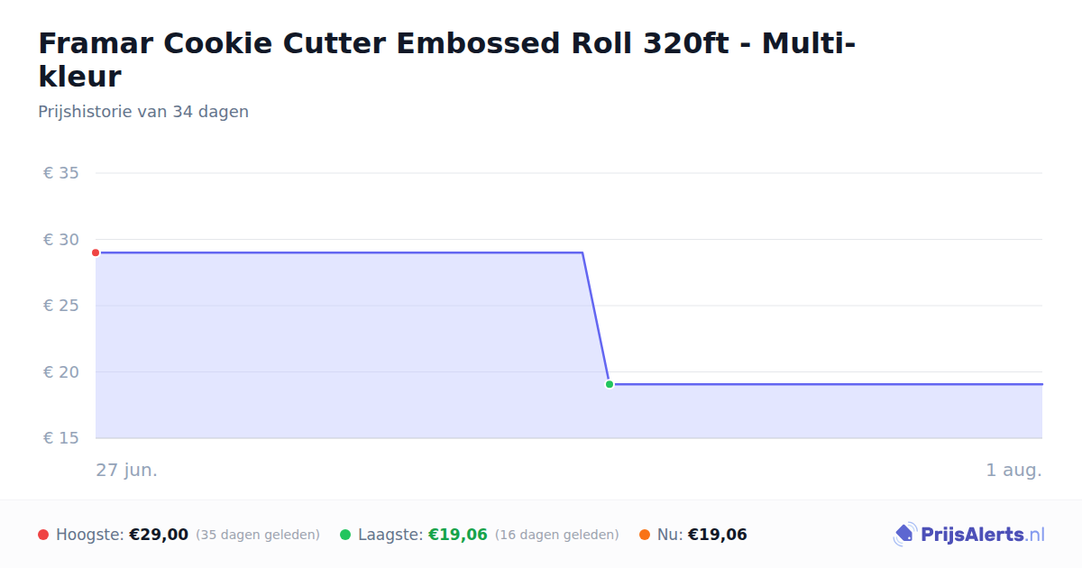Screen dimensions: 1082x568
Task: Click the PrijsAlerts price tag logo icon
Action: tap(904, 535)
